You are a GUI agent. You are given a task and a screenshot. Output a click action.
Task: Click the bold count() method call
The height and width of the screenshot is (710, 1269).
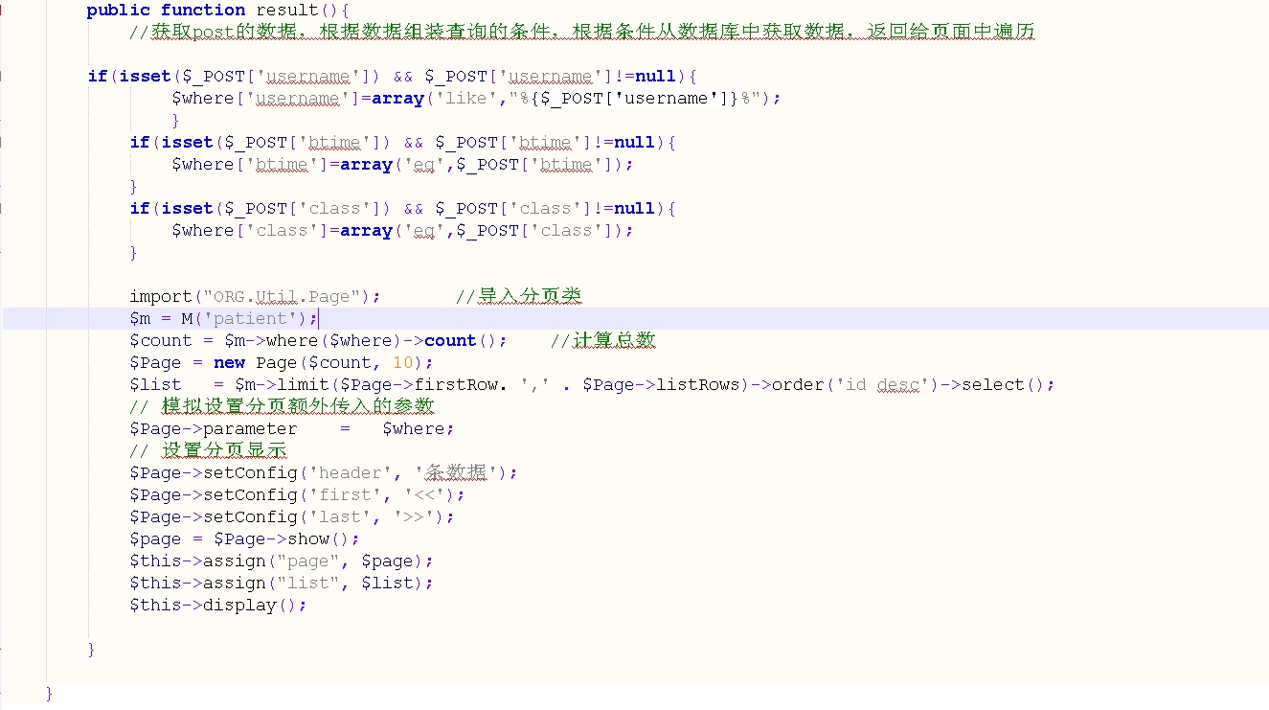[450, 340]
